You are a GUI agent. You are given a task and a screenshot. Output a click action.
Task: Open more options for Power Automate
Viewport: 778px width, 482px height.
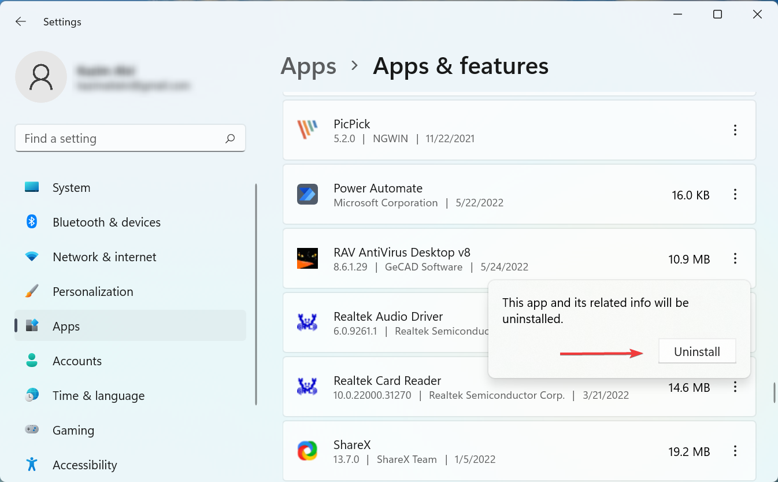(x=735, y=195)
